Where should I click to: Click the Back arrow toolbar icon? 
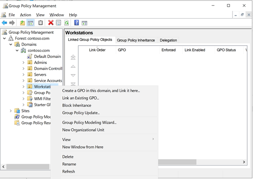click(4, 23)
